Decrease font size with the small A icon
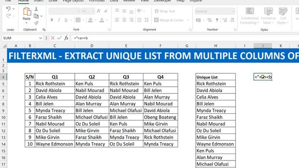The width and height of the screenshot is (299, 168). 106,11
